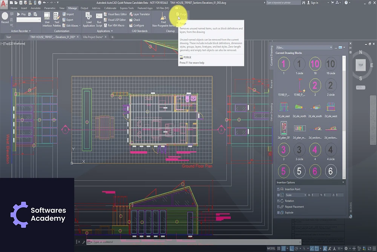This screenshot has width=377, height=252.
Task: Click the Play action macro button
Action: (x=21, y=14)
